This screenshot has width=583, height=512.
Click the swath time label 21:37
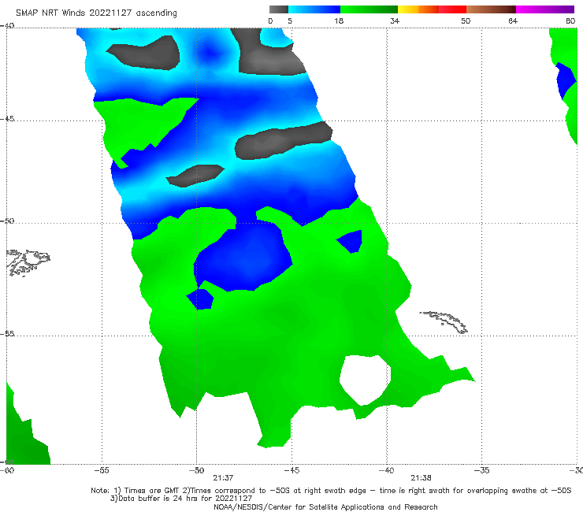pyautogui.click(x=223, y=478)
